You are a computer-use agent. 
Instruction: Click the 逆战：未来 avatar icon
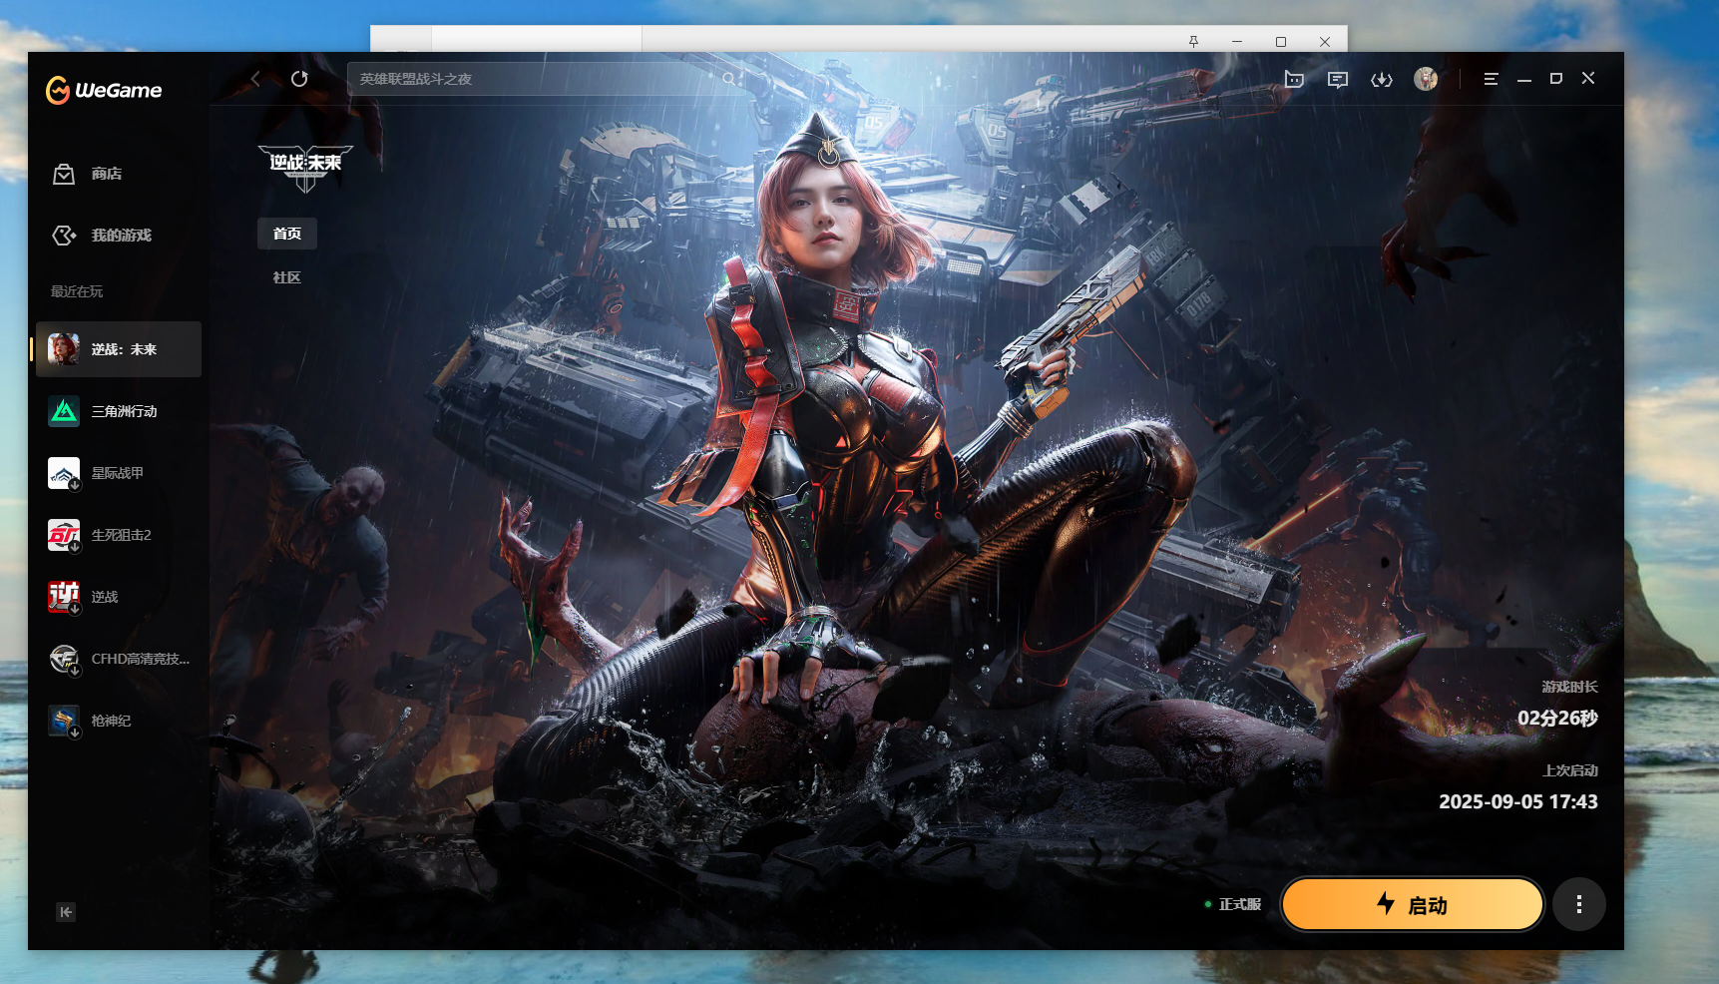[64, 349]
